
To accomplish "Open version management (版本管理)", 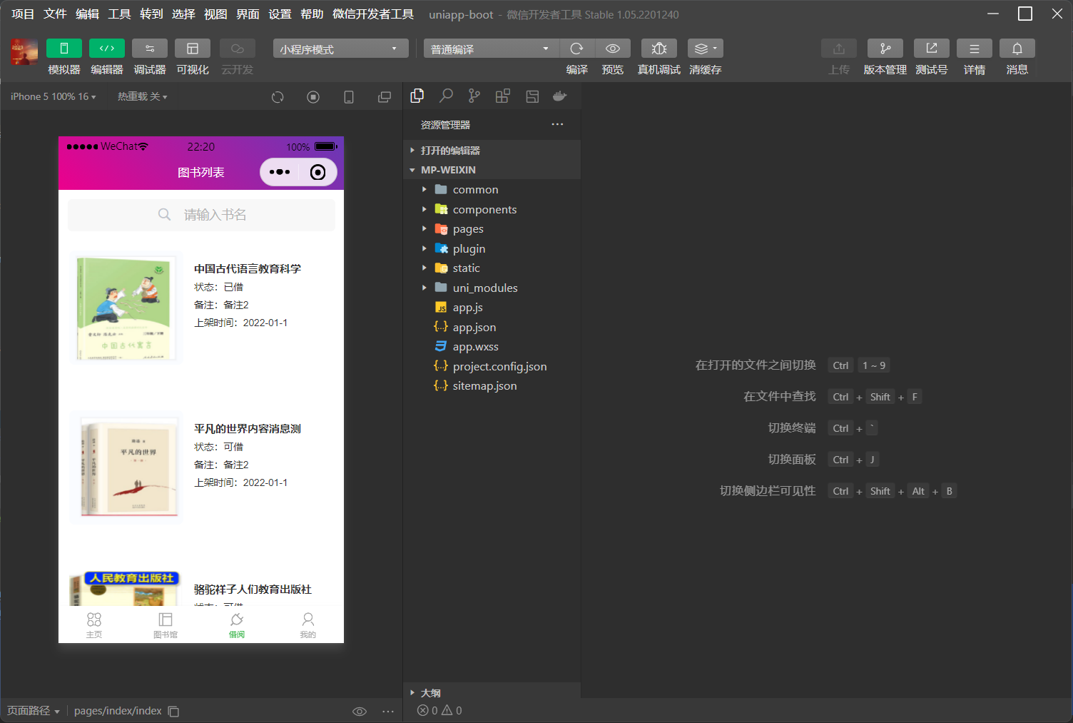I will [885, 48].
